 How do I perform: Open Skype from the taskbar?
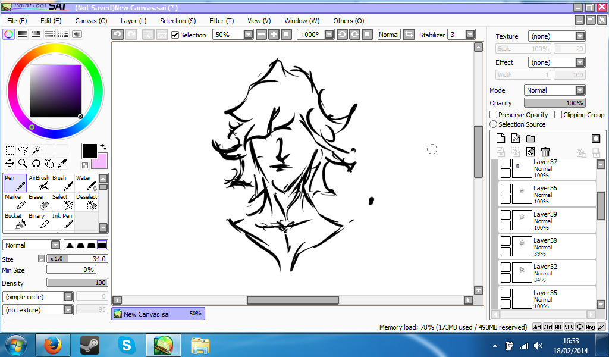127,345
